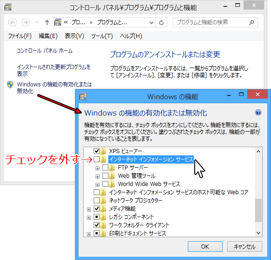The width and height of the screenshot is (271, 260).
Task: Open the 編集(E) menu
Action: [48, 36]
